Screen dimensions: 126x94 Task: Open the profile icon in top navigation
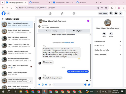pos(74,13)
